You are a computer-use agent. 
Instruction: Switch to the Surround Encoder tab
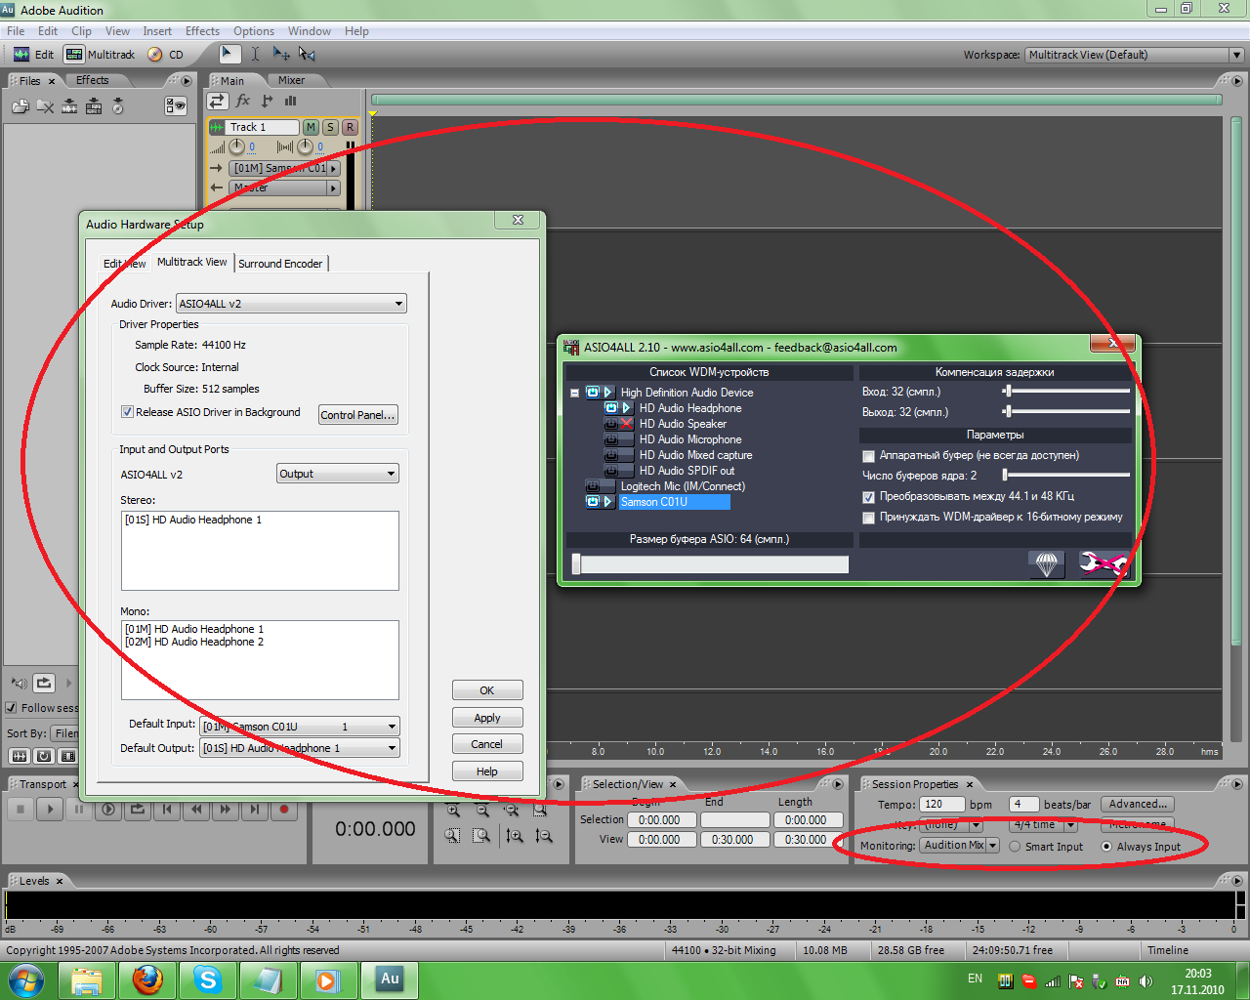tap(280, 264)
